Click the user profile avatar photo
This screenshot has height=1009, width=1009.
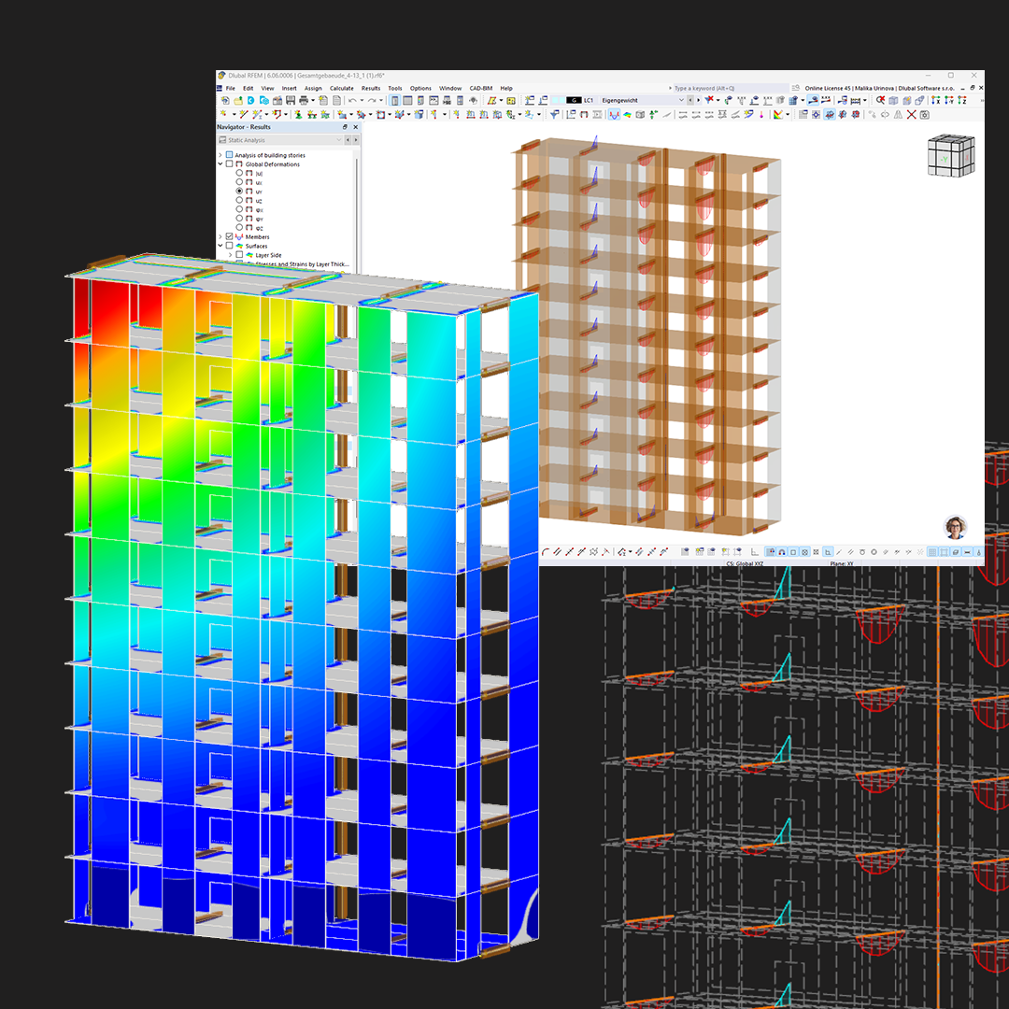coord(953,525)
